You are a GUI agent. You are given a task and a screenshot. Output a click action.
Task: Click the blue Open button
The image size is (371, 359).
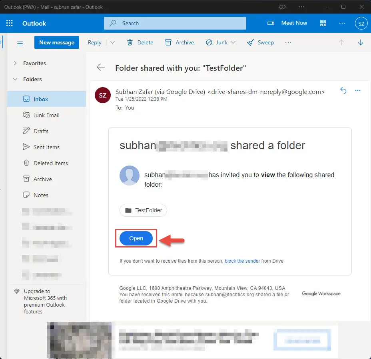point(136,238)
